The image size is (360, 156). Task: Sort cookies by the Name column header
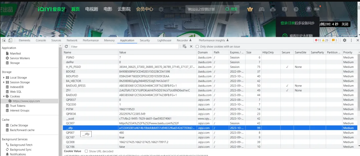click(91, 53)
